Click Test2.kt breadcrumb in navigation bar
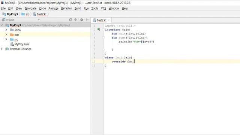Screen dimensions: 240x135 pyautogui.click(x=40, y=14)
